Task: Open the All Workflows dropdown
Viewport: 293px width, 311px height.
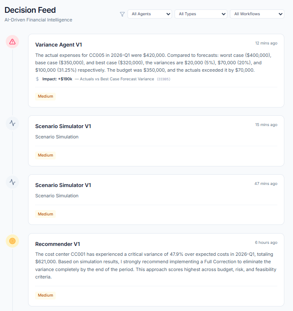Action: (x=257, y=14)
